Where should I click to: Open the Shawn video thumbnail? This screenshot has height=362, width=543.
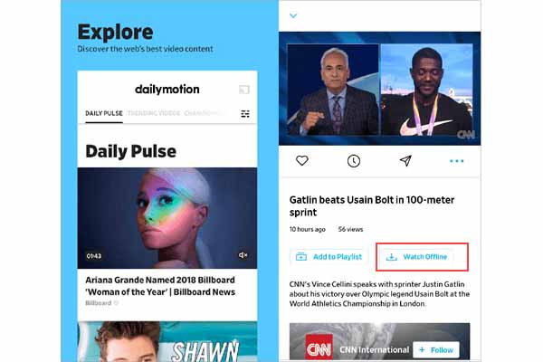[167, 341]
